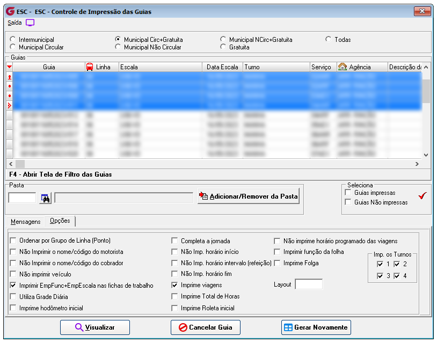Click the Visualizar button
The height and width of the screenshot is (343, 437).
(x=95, y=327)
